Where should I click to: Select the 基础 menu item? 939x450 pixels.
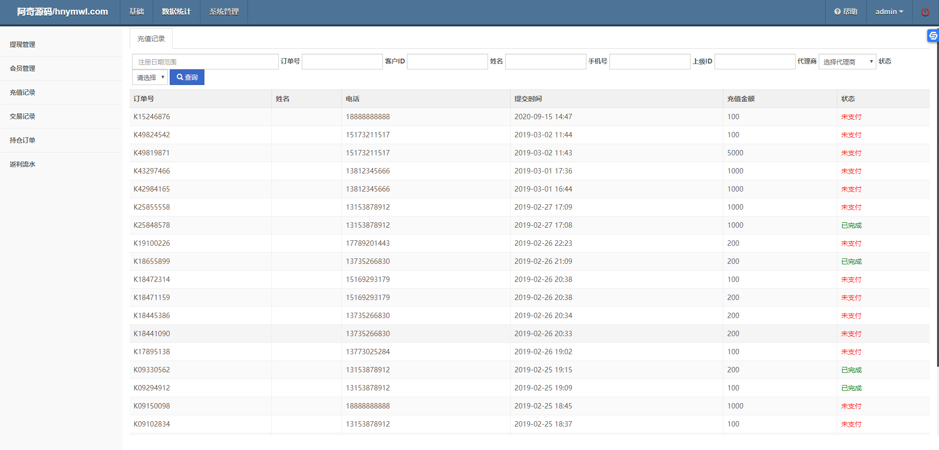tap(136, 11)
